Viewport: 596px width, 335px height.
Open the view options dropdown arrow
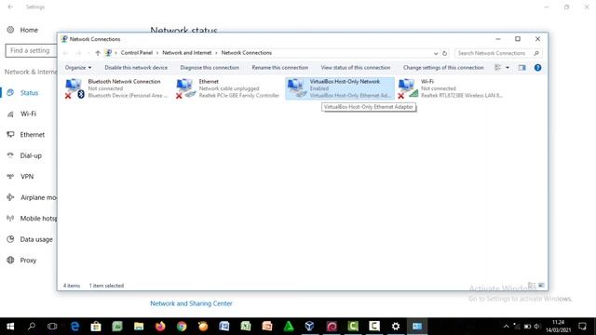pos(508,68)
